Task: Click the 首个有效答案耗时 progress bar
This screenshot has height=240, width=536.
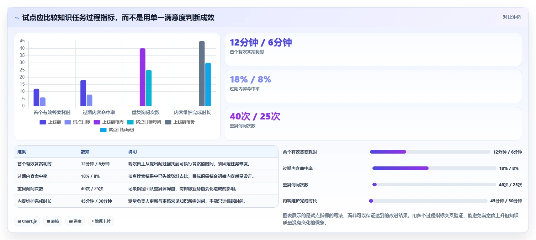Action: (x=430, y=152)
